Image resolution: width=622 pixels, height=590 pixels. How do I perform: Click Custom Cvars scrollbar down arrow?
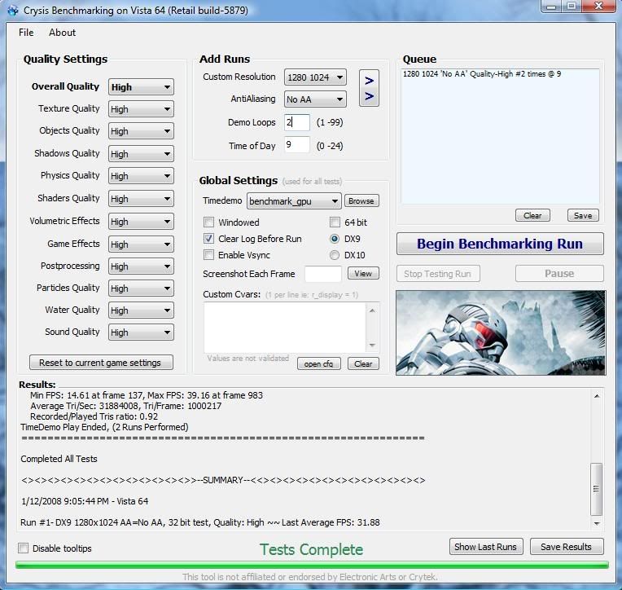(x=372, y=345)
